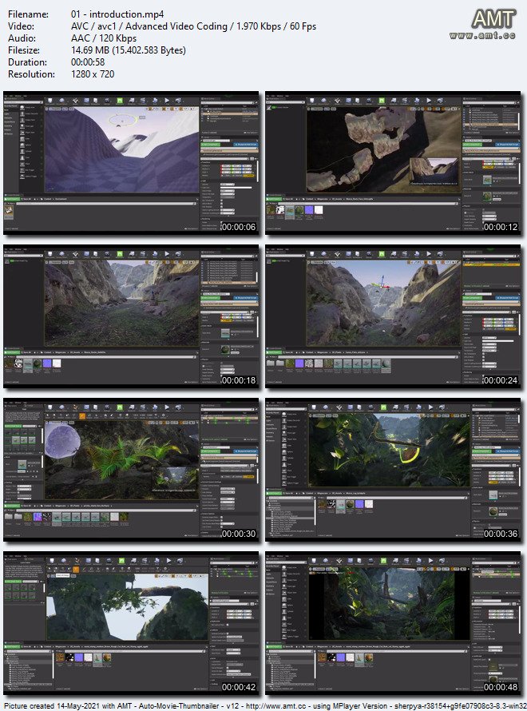Select the audio info "AAC / 120 Kbps"
Viewport: 527px width, 711px height.
pos(104,38)
